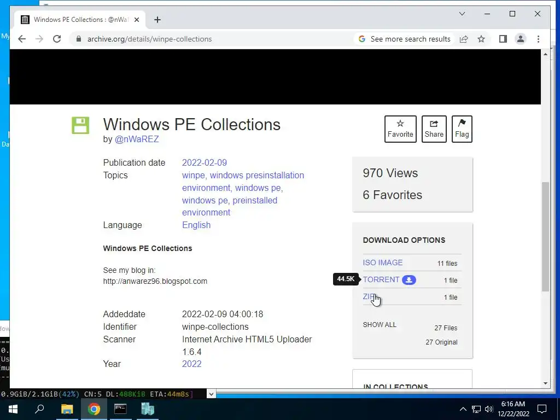Open TORRENT download link
The width and height of the screenshot is (560, 420).
coord(381,279)
